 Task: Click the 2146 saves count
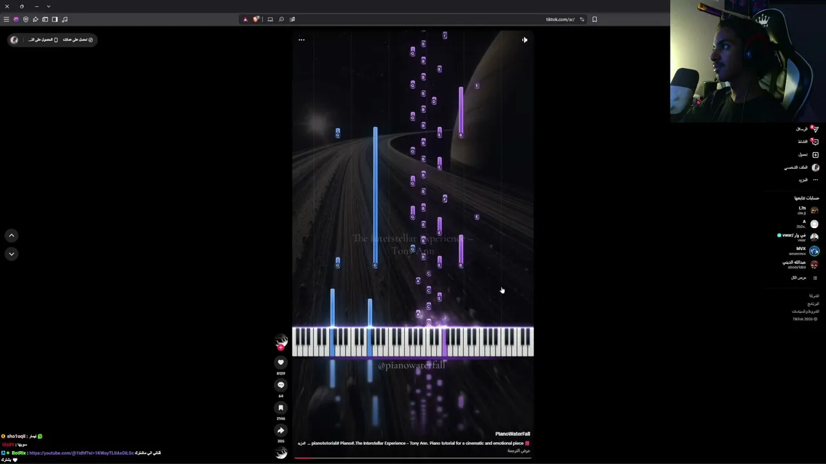[x=281, y=418]
